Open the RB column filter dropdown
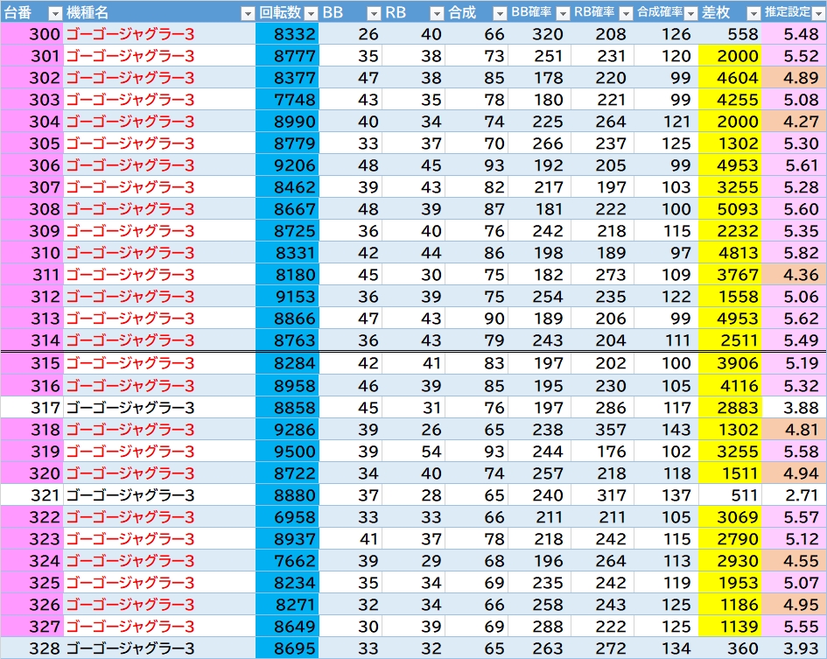Image resolution: width=827 pixels, height=659 pixels. 437,14
